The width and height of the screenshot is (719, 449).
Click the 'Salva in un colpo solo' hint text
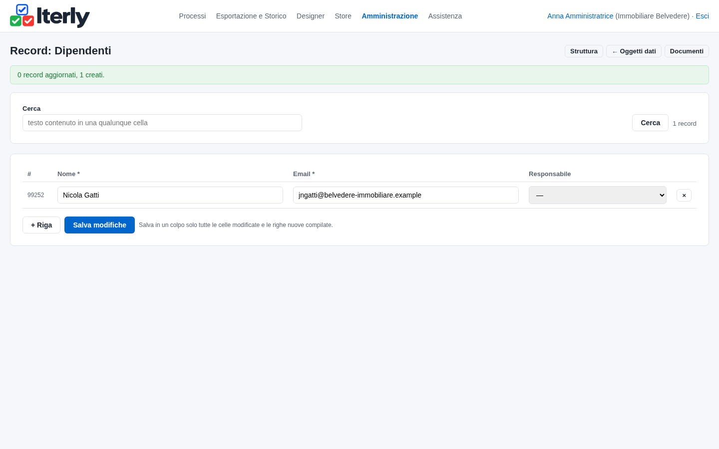tap(236, 225)
